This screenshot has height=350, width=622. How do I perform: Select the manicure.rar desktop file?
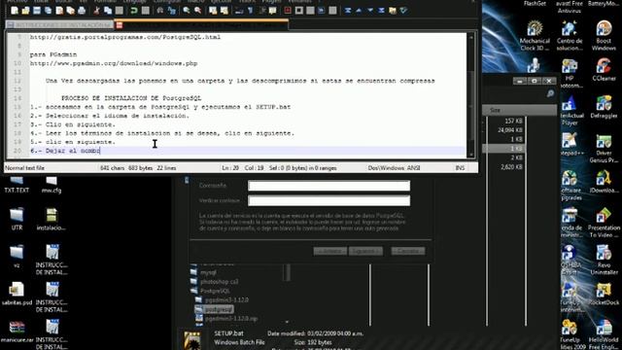pyautogui.click(x=17, y=332)
